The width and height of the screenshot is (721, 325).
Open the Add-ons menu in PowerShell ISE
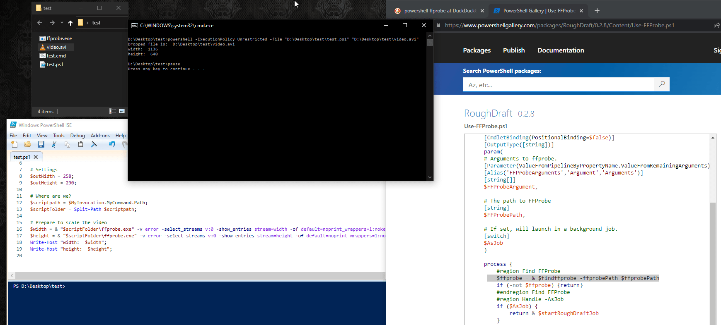[100, 136]
